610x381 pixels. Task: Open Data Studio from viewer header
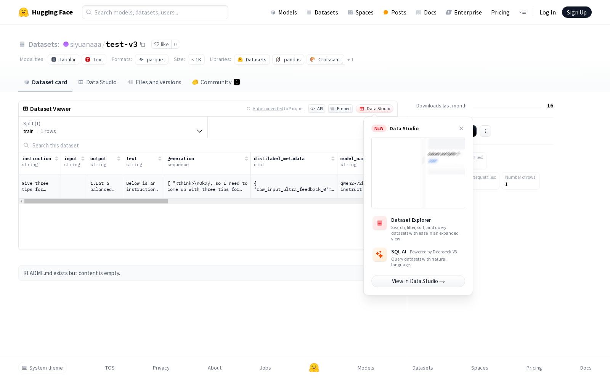[x=375, y=109]
